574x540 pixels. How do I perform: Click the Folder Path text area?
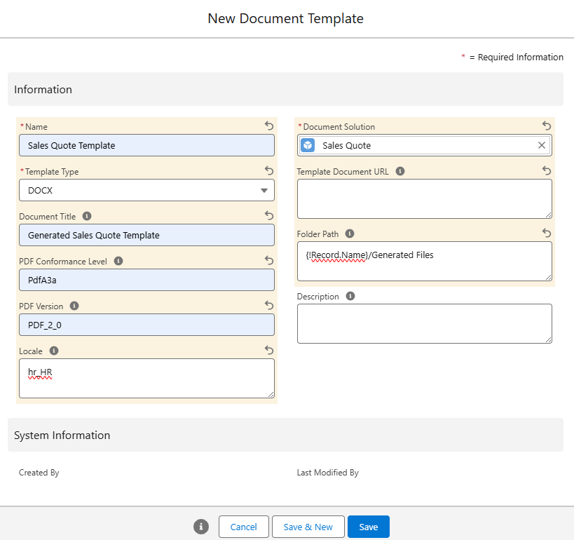tap(424, 261)
